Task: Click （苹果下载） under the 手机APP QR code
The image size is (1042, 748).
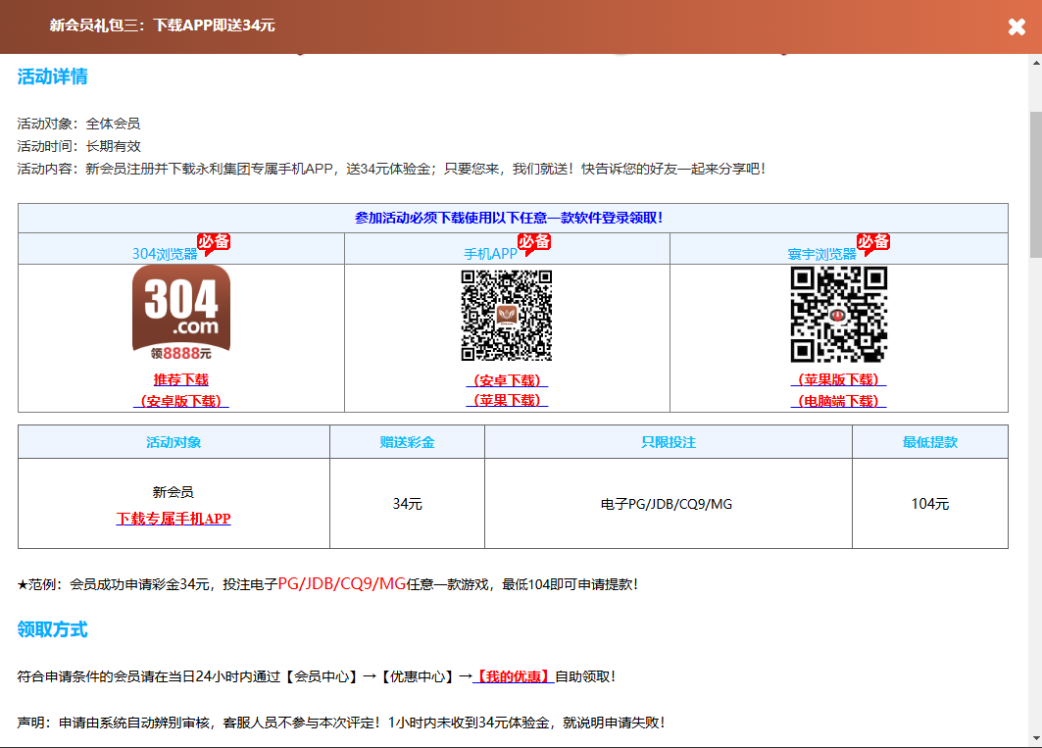Action: pyautogui.click(x=507, y=400)
